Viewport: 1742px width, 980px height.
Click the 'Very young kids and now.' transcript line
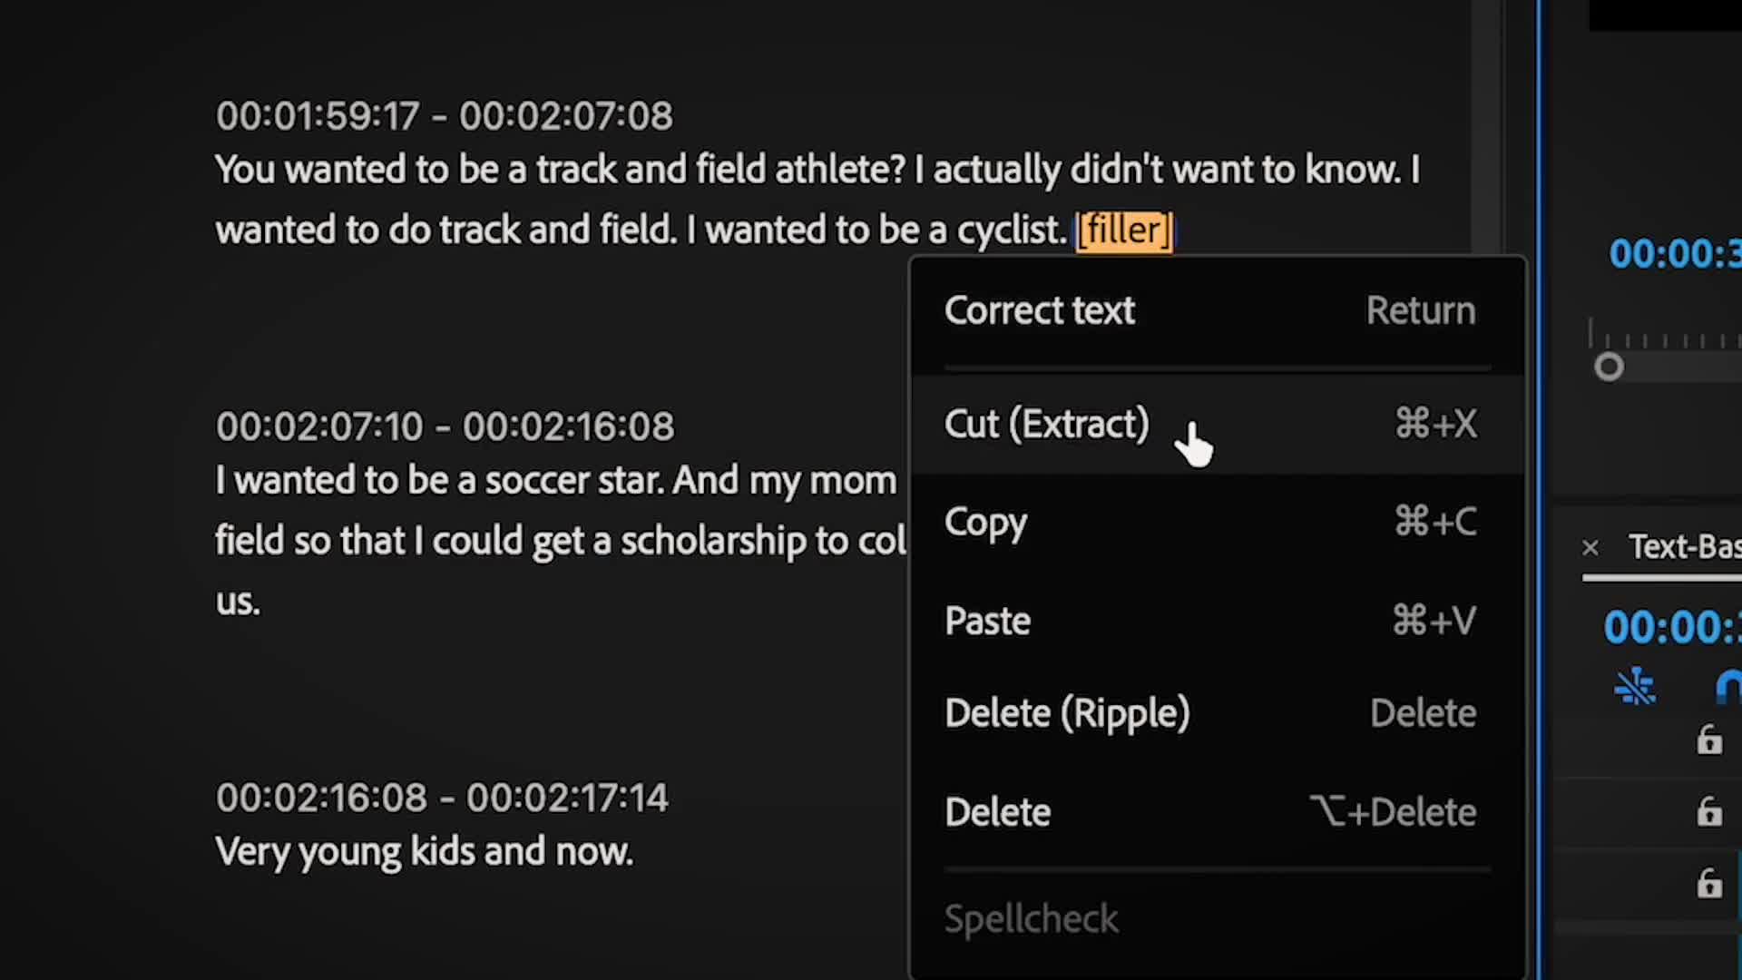[x=424, y=852]
